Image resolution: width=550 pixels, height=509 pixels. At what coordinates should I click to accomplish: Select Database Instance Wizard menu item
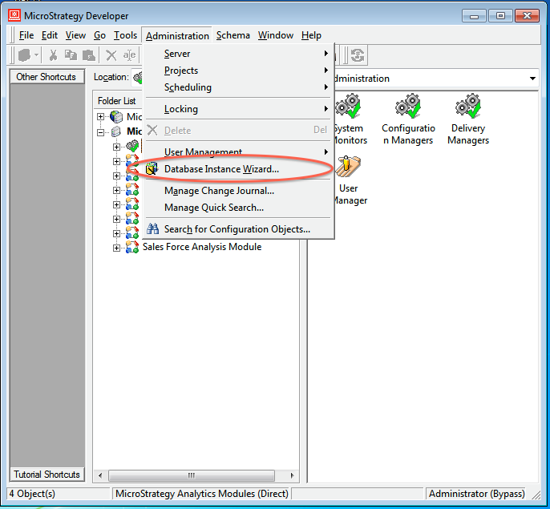click(x=221, y=169)
